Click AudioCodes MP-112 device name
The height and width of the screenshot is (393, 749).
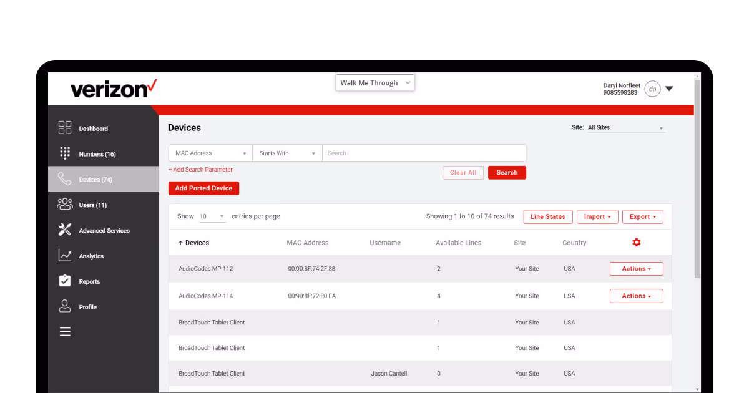pos(205,269)
